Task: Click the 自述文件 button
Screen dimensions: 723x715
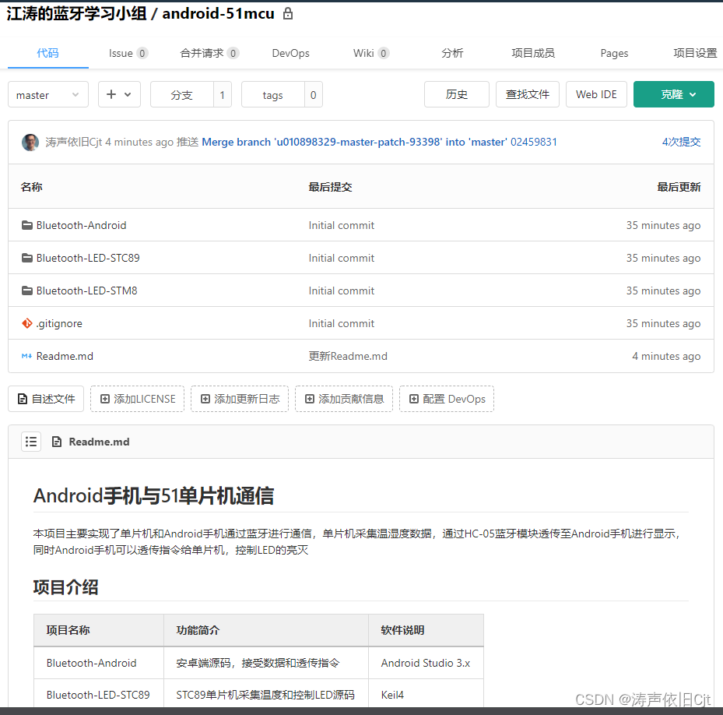Action: (x=46, y=399)
